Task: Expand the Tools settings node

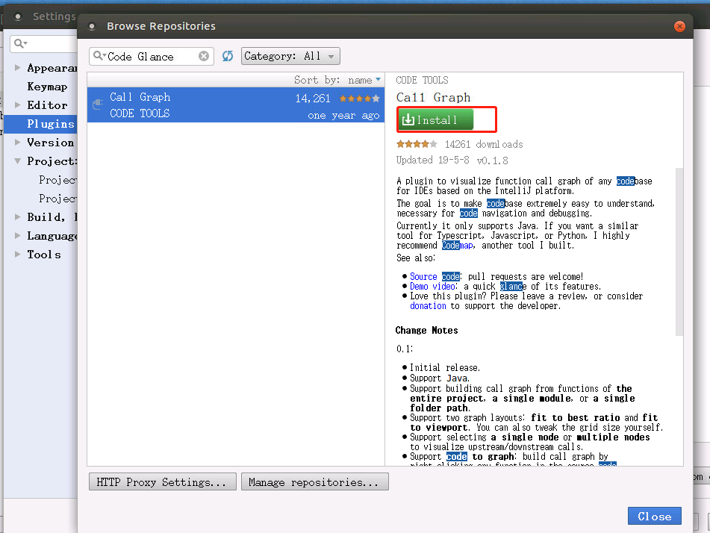Action: (x=18, y=254)
